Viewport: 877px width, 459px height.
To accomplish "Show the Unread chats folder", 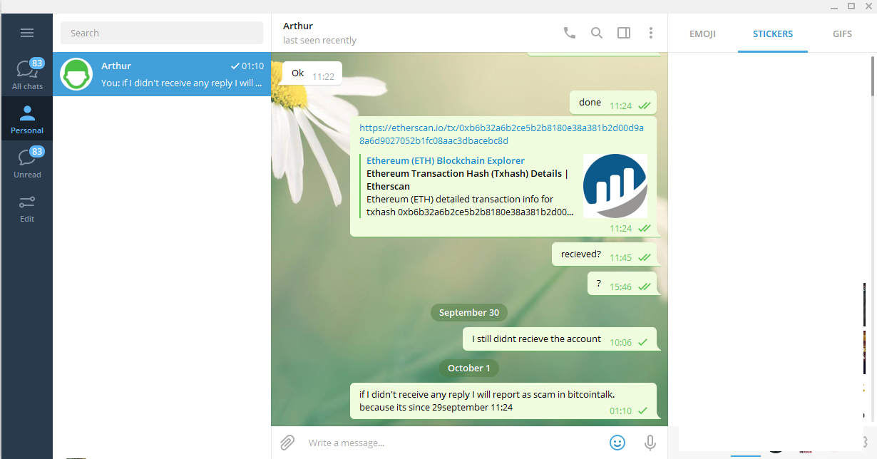I will click(x=27, y=163).
